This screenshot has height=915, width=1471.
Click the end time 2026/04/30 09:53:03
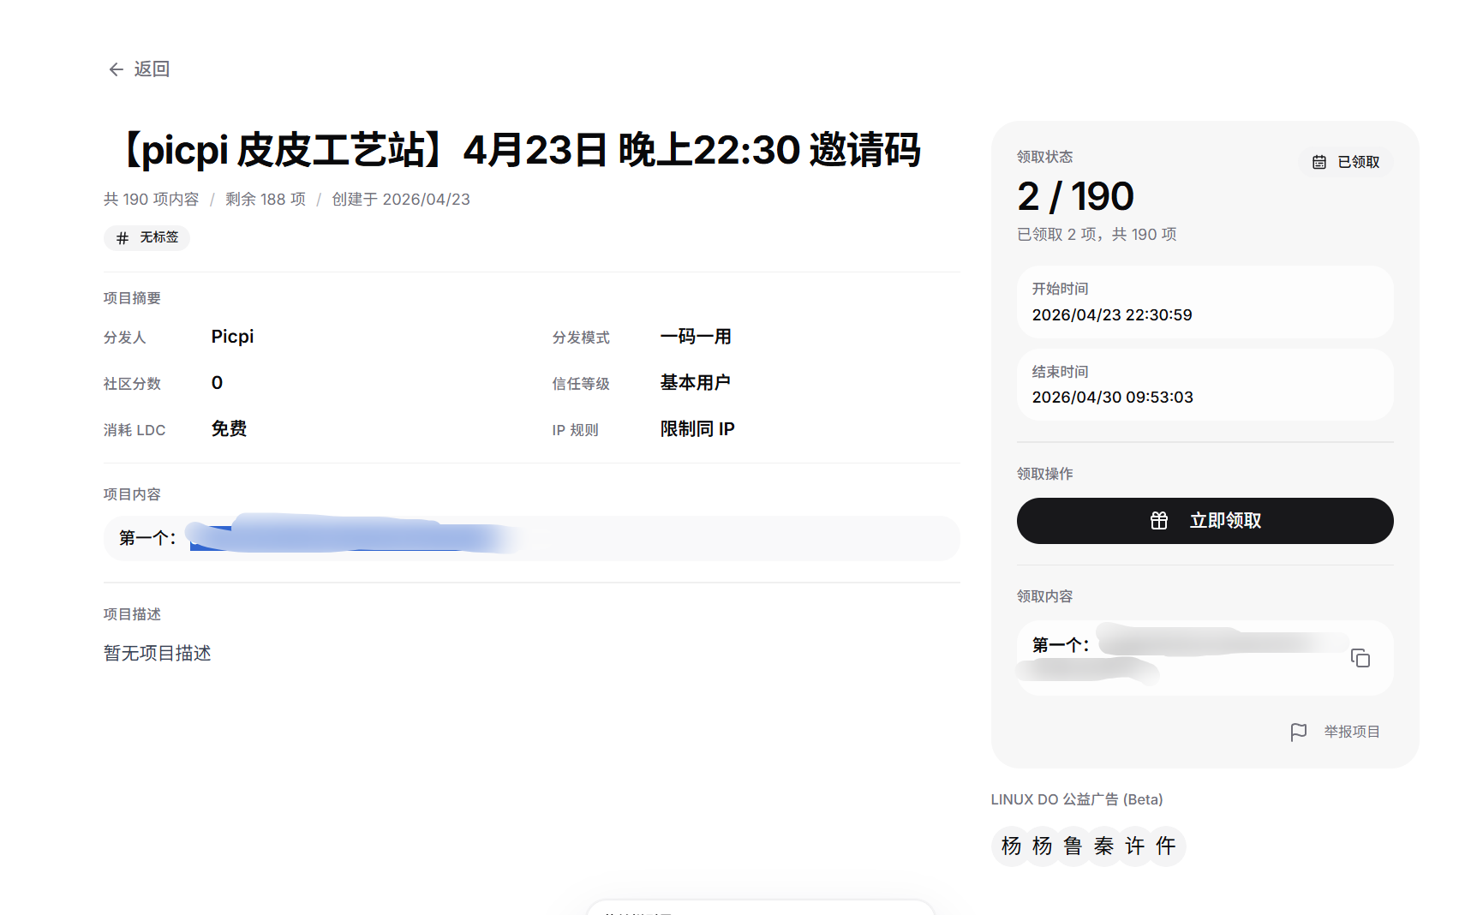click(x=1113, y=398)
